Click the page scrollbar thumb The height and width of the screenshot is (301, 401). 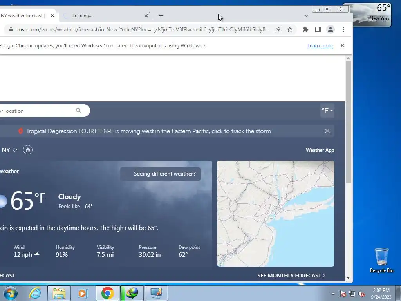(x=348, y=122)
